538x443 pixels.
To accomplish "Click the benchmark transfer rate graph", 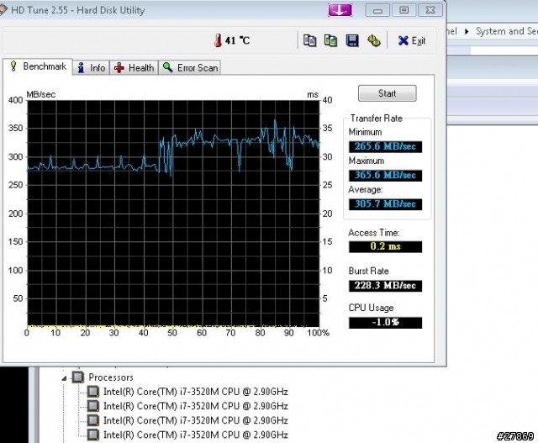I will [173, 214].
